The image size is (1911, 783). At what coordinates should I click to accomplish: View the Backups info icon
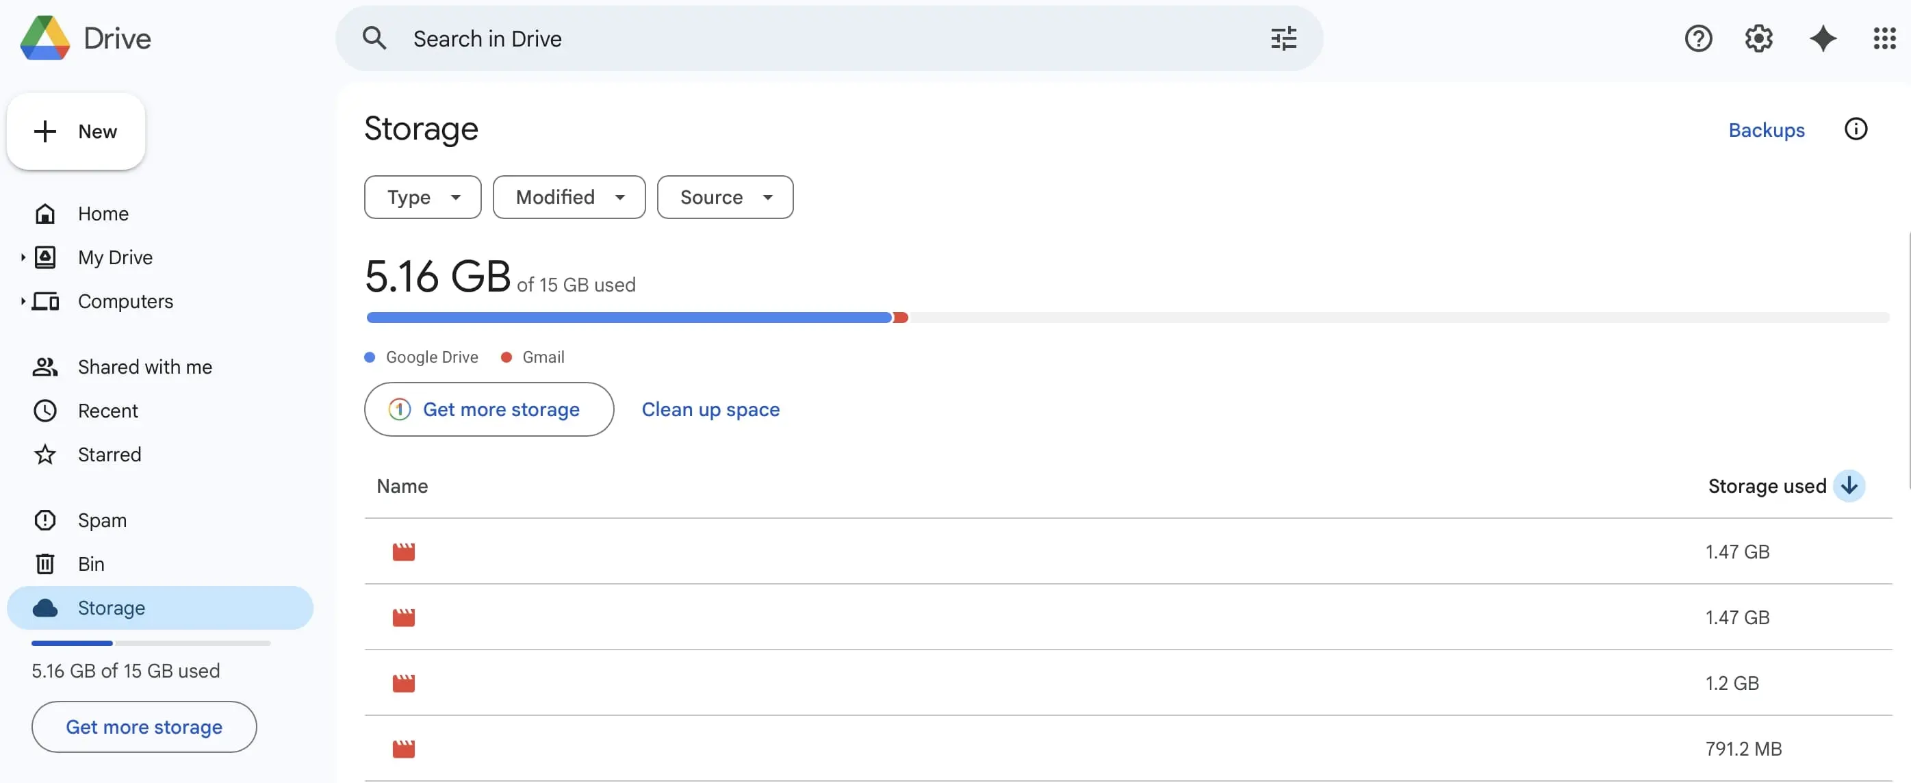pyautogui.click(x=1856, y=129)
